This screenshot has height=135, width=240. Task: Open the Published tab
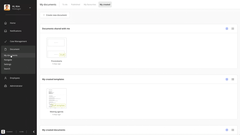pyautogui.click(x=75, y=4)
